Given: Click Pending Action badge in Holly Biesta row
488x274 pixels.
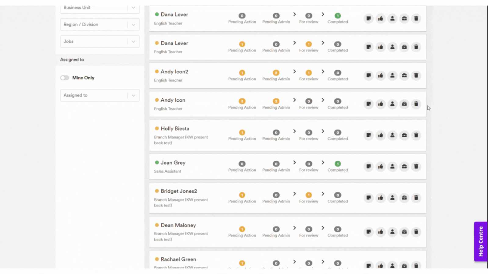Looking at the screenshot, I should (242, 133).
